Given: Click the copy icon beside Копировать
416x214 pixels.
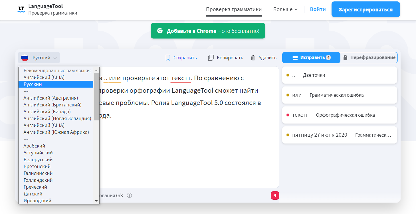Looking at the screenshot, I should coord(211,58).
